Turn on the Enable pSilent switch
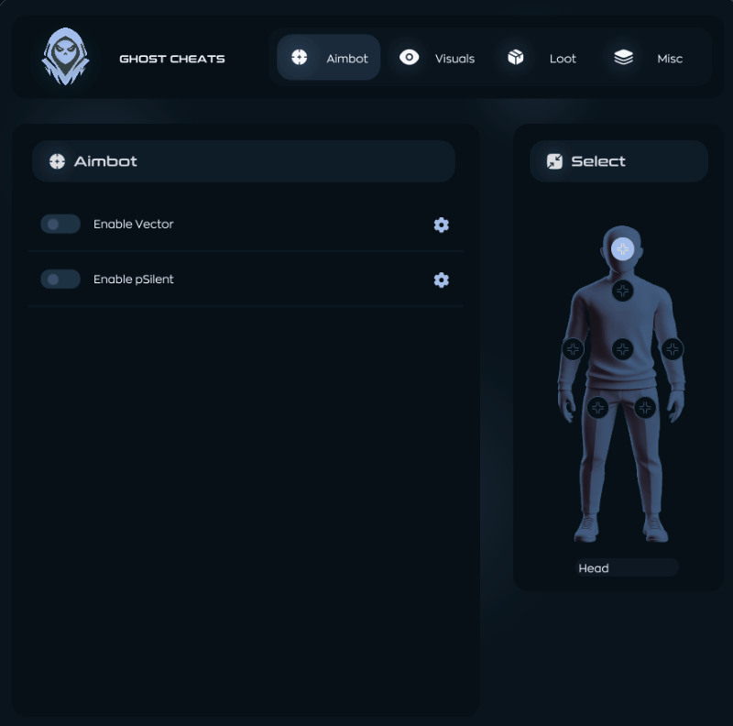 point(60,280)
